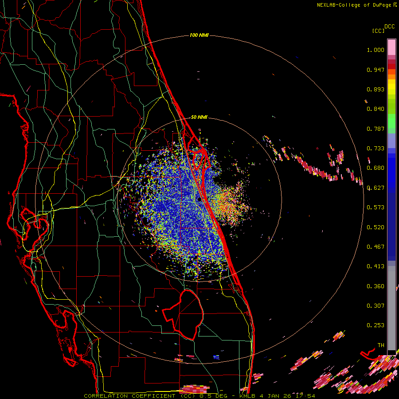Select the 0.413 legend value
The image size is (399, 399).
click(x=376, y=266)
